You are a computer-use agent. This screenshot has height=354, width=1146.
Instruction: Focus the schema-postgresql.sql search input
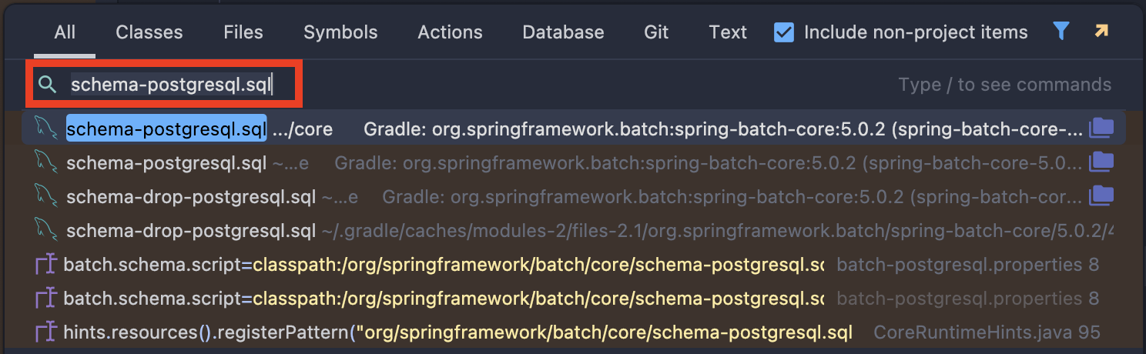click(172, 85)
